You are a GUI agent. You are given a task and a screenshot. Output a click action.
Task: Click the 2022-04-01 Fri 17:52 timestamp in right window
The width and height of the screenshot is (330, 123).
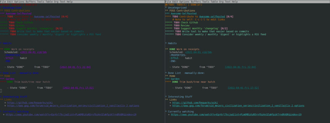243,88
